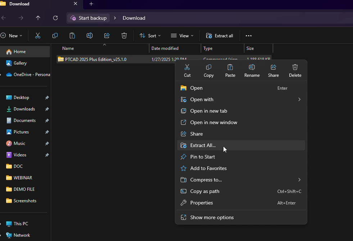Unpin Desktop using its pin icon
The width and height of the screenshot is (353, 241).
pyautogui.click(x=47, y=98)
